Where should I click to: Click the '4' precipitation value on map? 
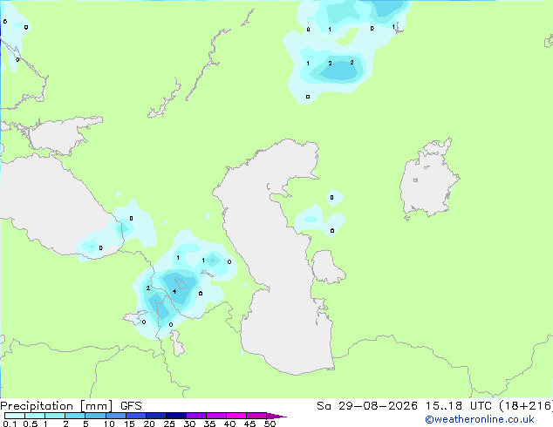pyautogui.click(x=174, y=291)
